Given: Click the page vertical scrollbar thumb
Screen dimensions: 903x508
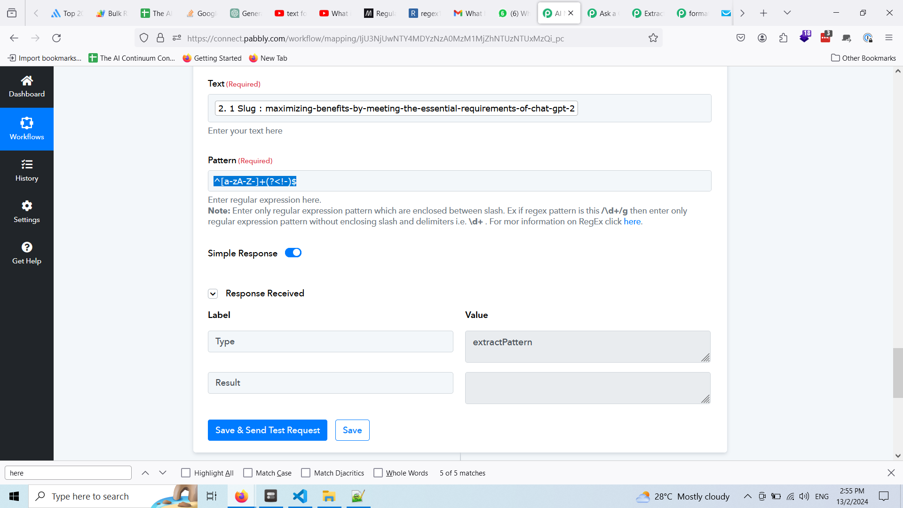Looking at the screenshot, I should pyautogui.click(x=898, y=373).
